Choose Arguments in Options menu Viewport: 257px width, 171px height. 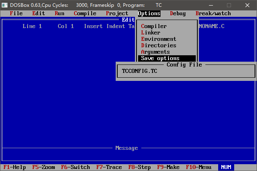coord(155,52)
